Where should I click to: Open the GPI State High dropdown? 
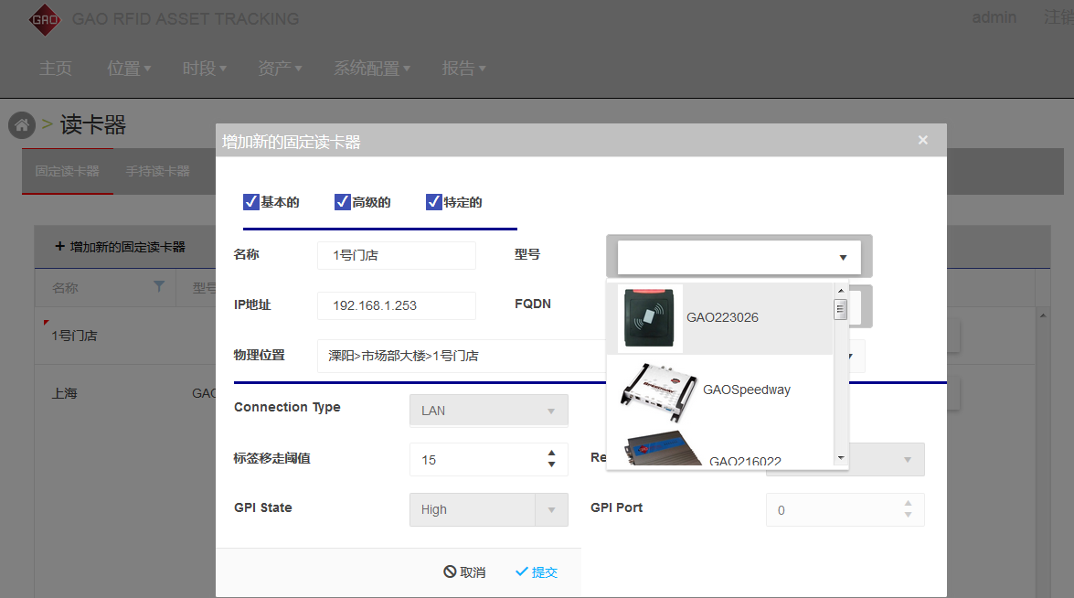pos(488,509)
